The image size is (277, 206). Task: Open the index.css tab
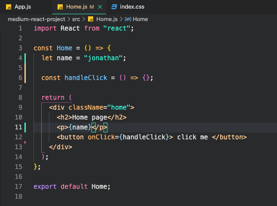tap(132, 7)
